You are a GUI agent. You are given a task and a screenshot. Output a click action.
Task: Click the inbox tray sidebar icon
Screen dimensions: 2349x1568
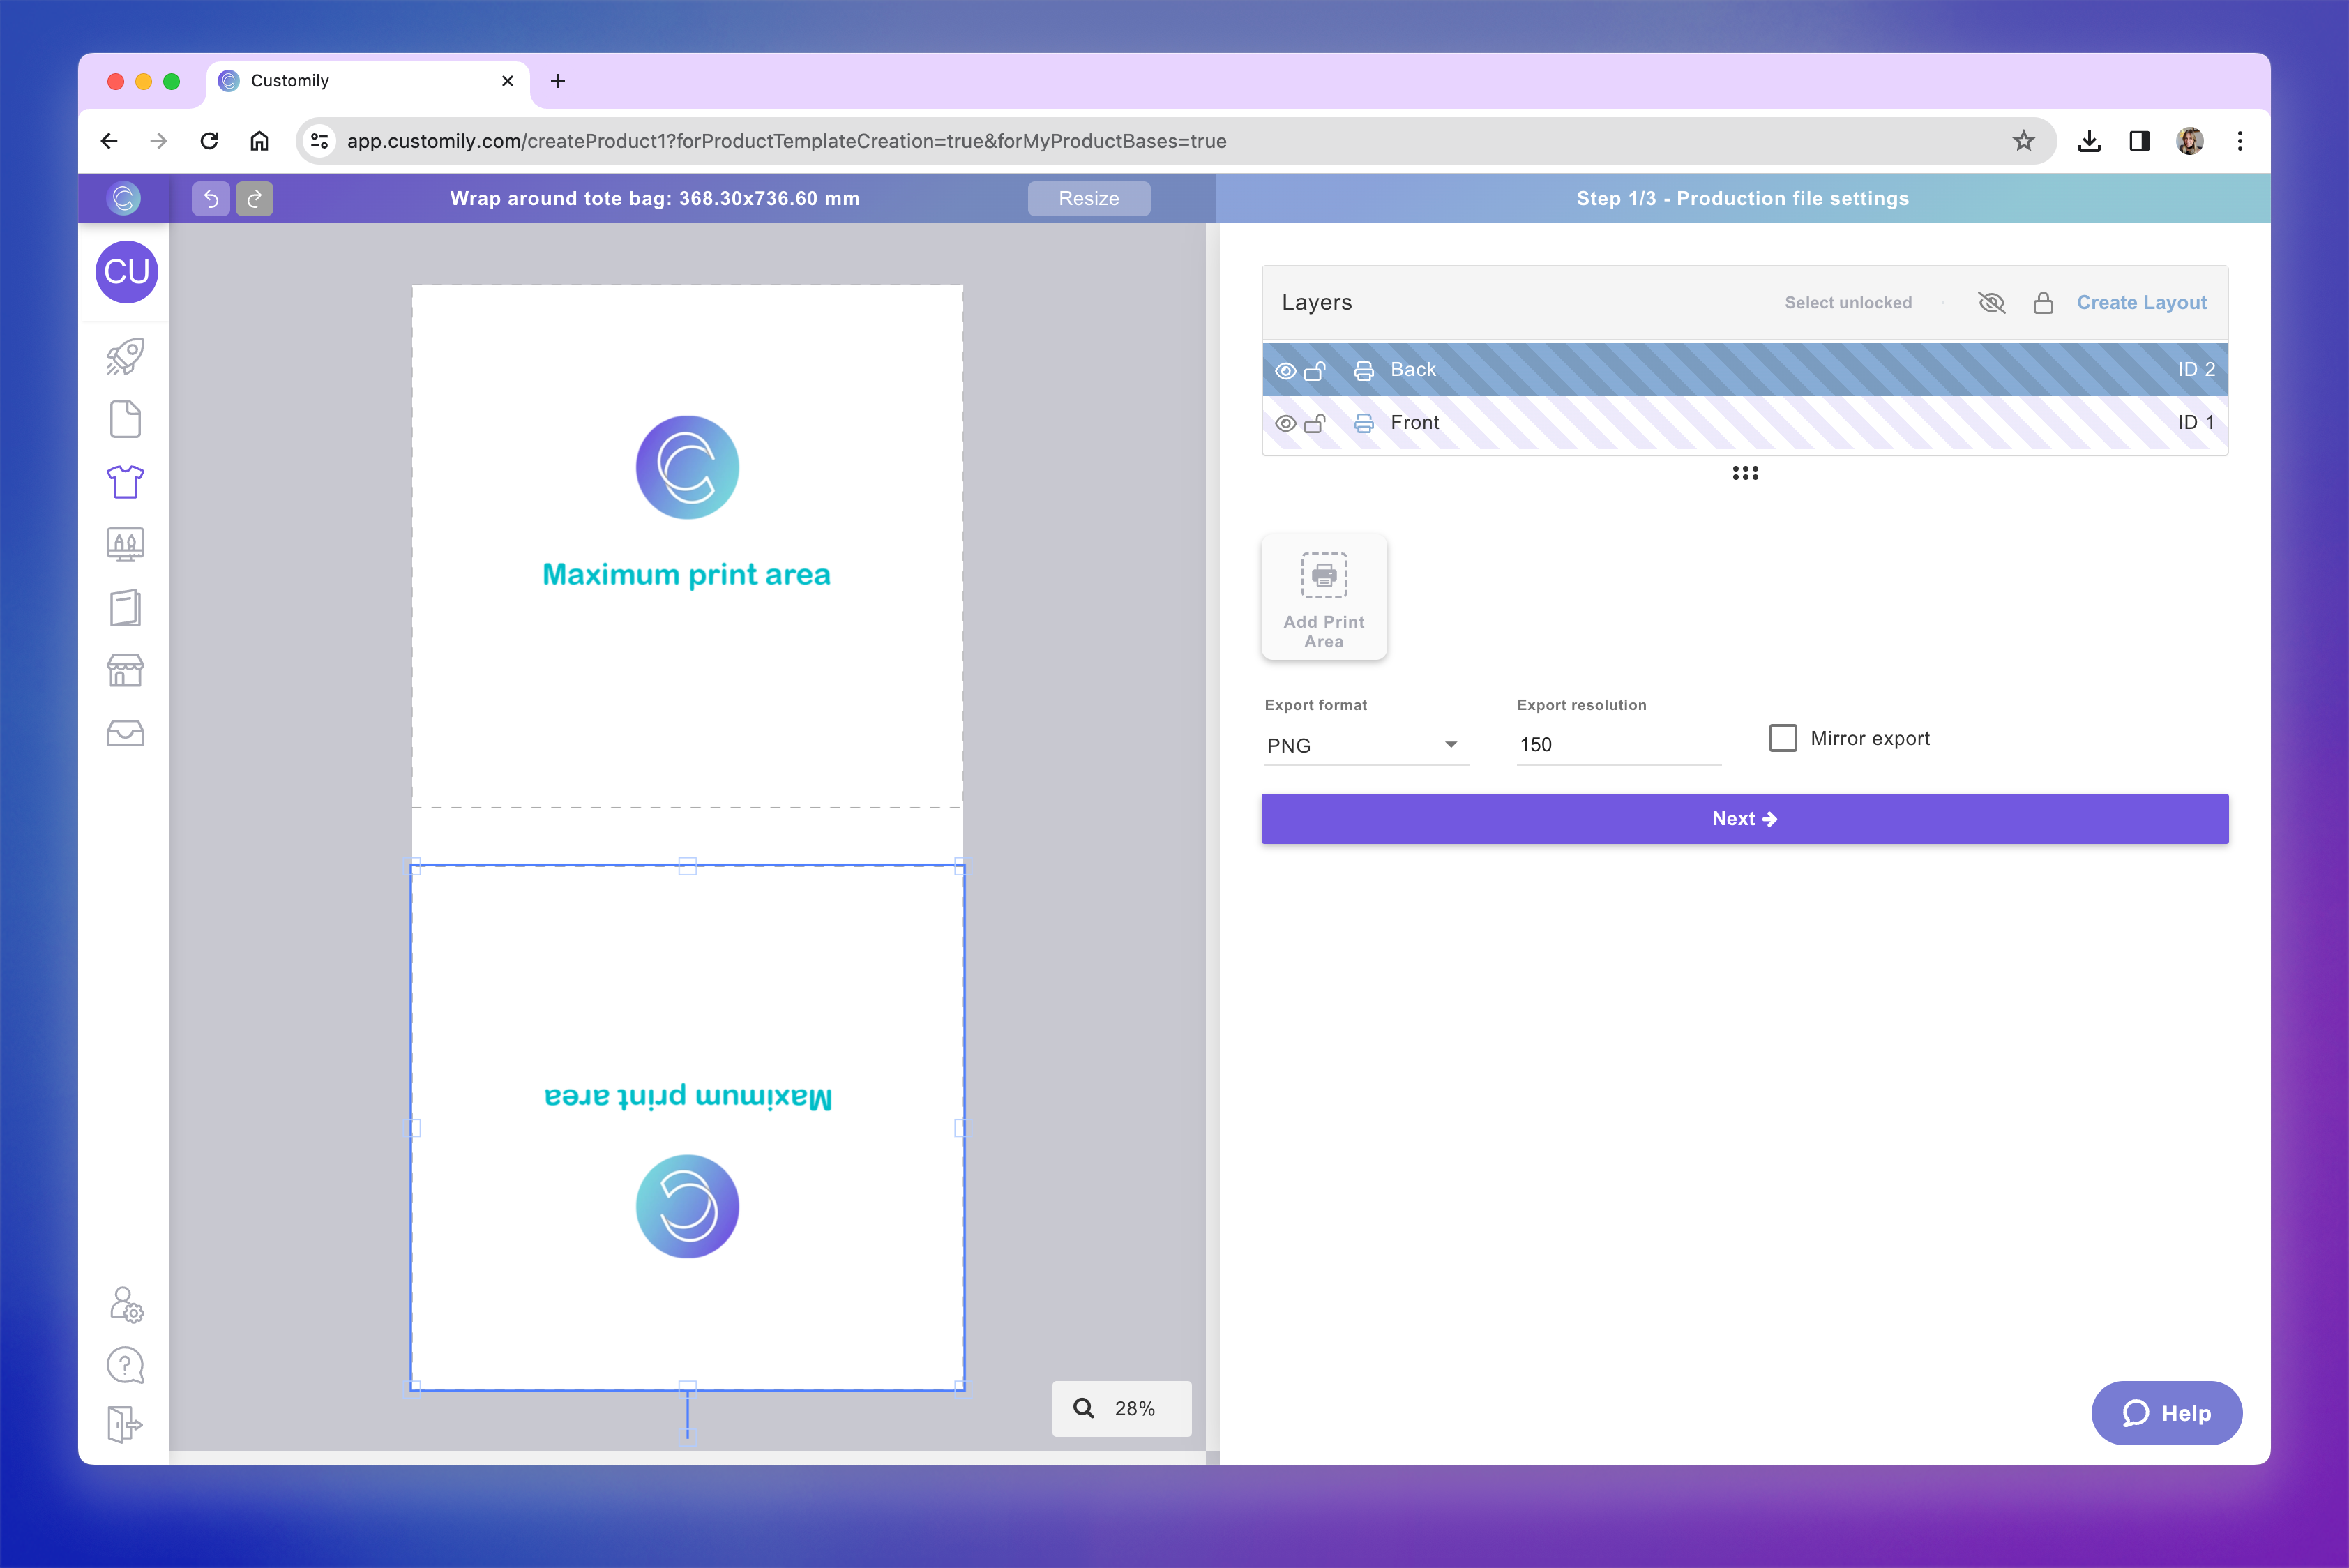coord(125,733)
